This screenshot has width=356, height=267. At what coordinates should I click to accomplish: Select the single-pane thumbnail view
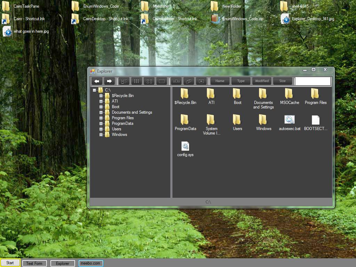[x=161, y=81]
